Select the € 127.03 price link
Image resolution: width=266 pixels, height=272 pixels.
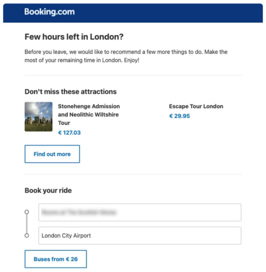[69, 133]
